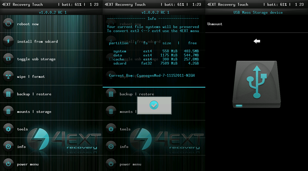The width and height of the screenshot is (308, 171).
Task: Select "tools" label in left menu
Action: (22, 129)
